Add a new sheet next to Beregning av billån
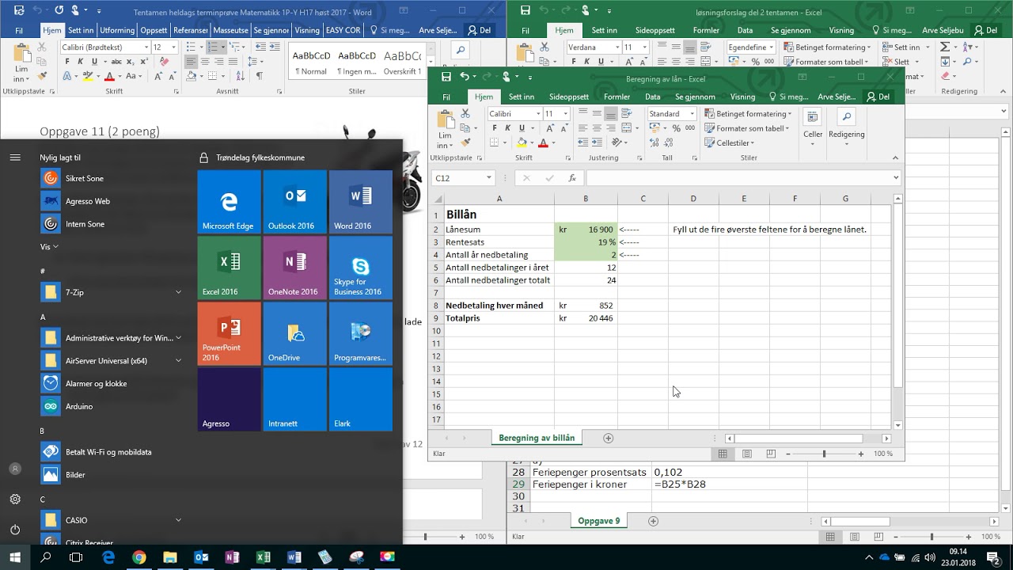 click(x=609, y=438)
